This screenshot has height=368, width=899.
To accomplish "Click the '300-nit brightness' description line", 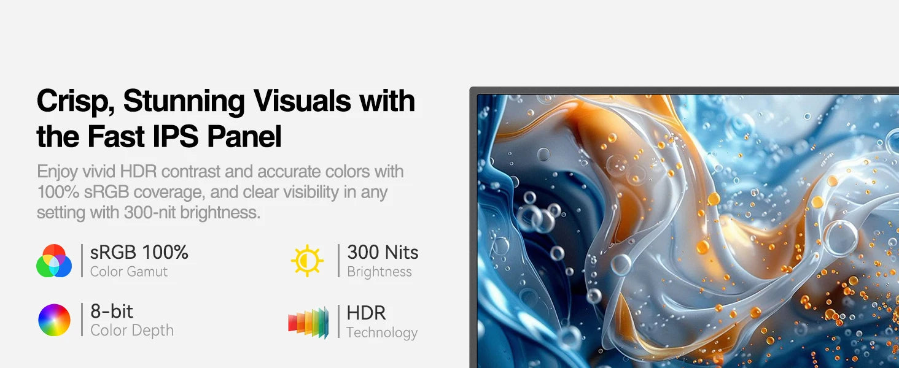I will 149,212.
